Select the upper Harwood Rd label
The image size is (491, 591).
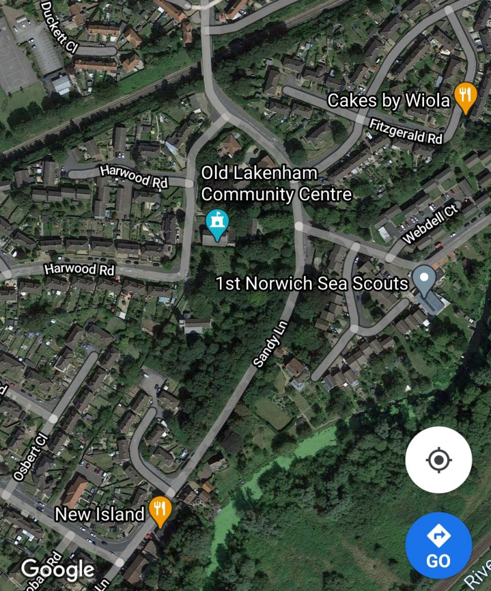[x=134, y=177]
